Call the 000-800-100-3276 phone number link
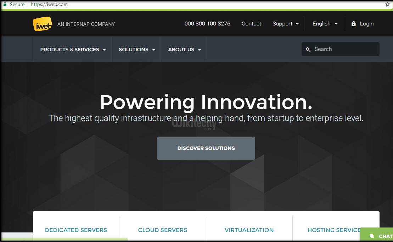This screenshot has width=393, height=242. tap(207, 24)
